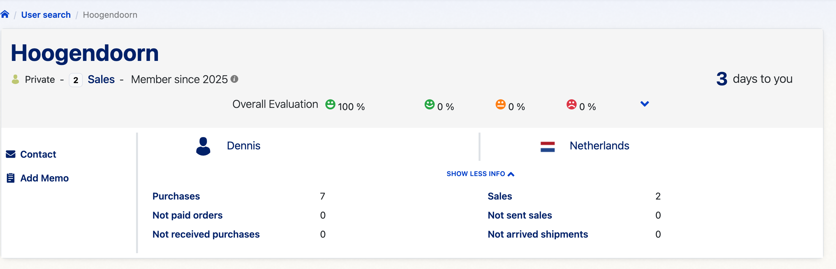The height and width of the screenshot is (269, 836).
Task: Click the orange neutral rating face
Action: click(500, 104)
